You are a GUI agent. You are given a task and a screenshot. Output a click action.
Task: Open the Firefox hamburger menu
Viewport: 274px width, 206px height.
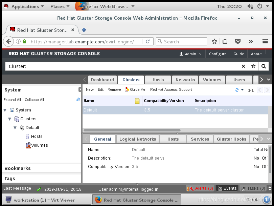click(x=265, y=41)
